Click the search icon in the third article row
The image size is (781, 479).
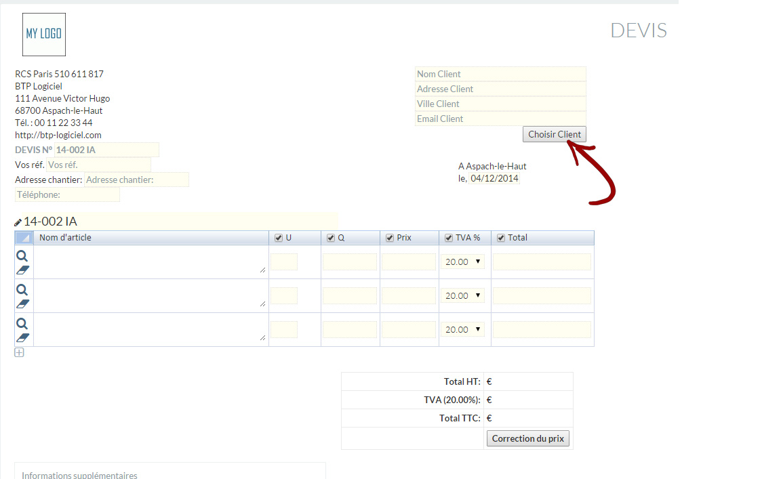[22, 324]
